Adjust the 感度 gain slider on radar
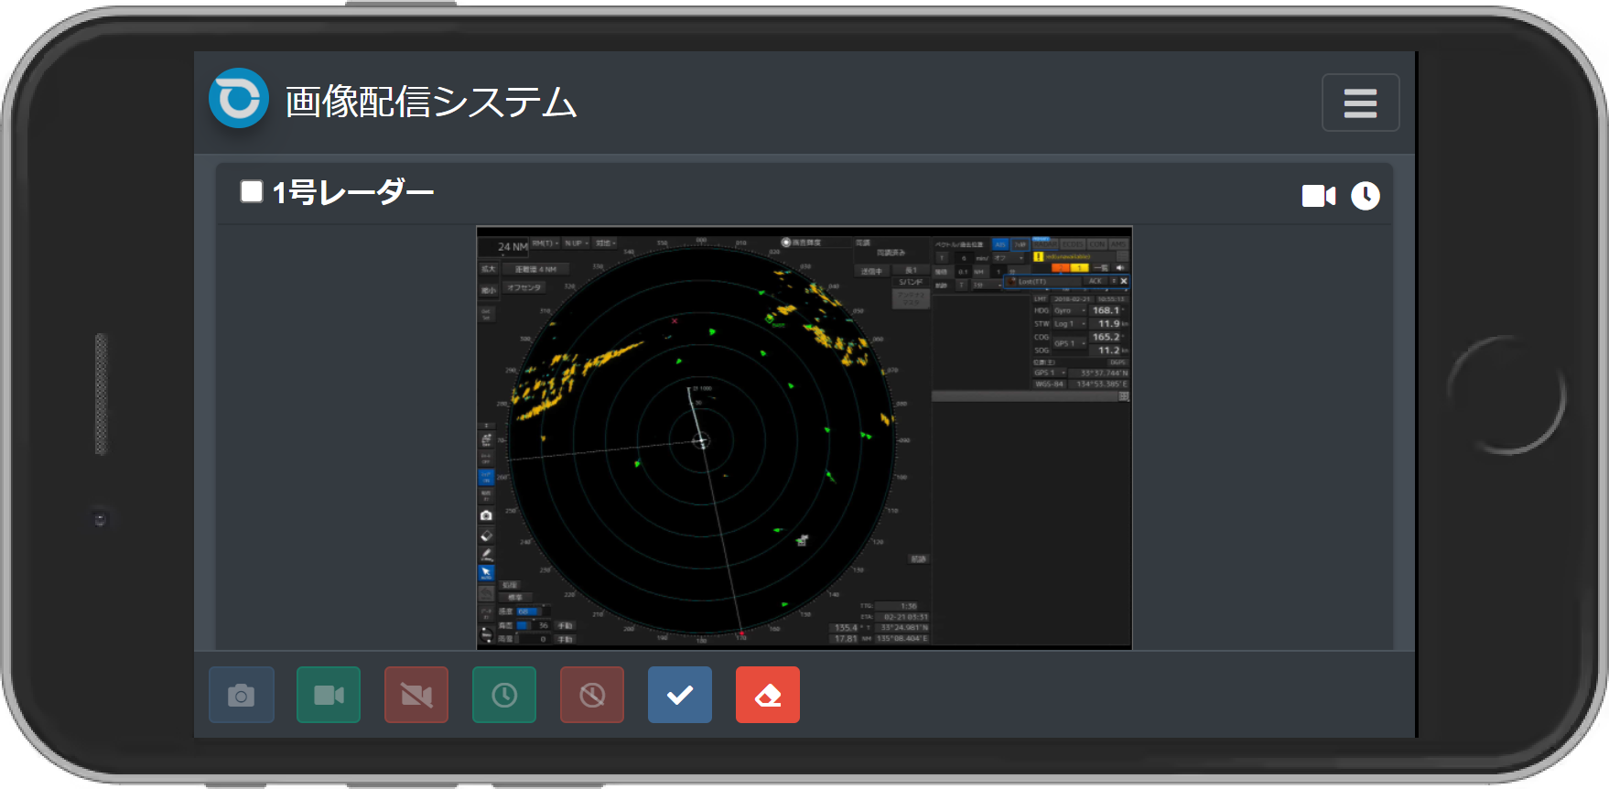This screenshot has width=1609, height=789. point(528,611)
